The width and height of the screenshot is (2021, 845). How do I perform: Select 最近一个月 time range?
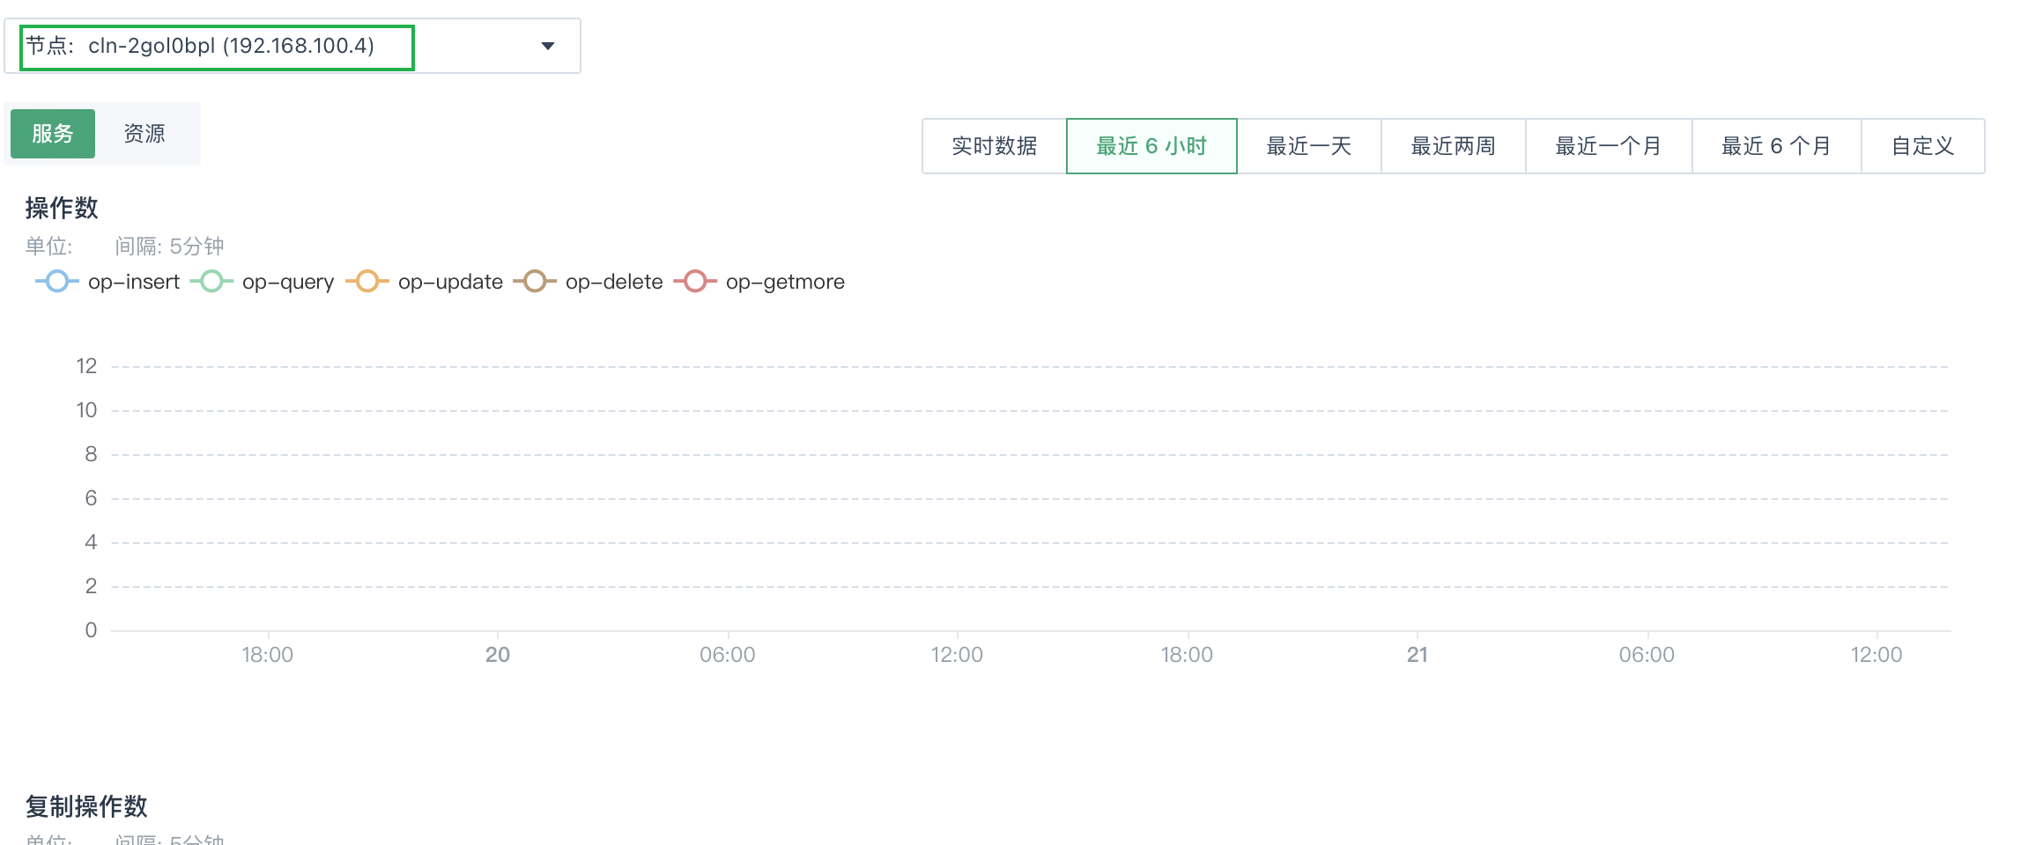click(1609, 146)
